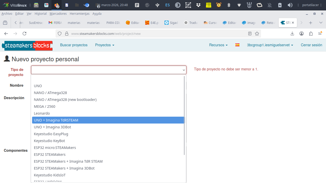Click the Spanish flag language icon
This screenshot has width=326, height=183.
(237, 45)
